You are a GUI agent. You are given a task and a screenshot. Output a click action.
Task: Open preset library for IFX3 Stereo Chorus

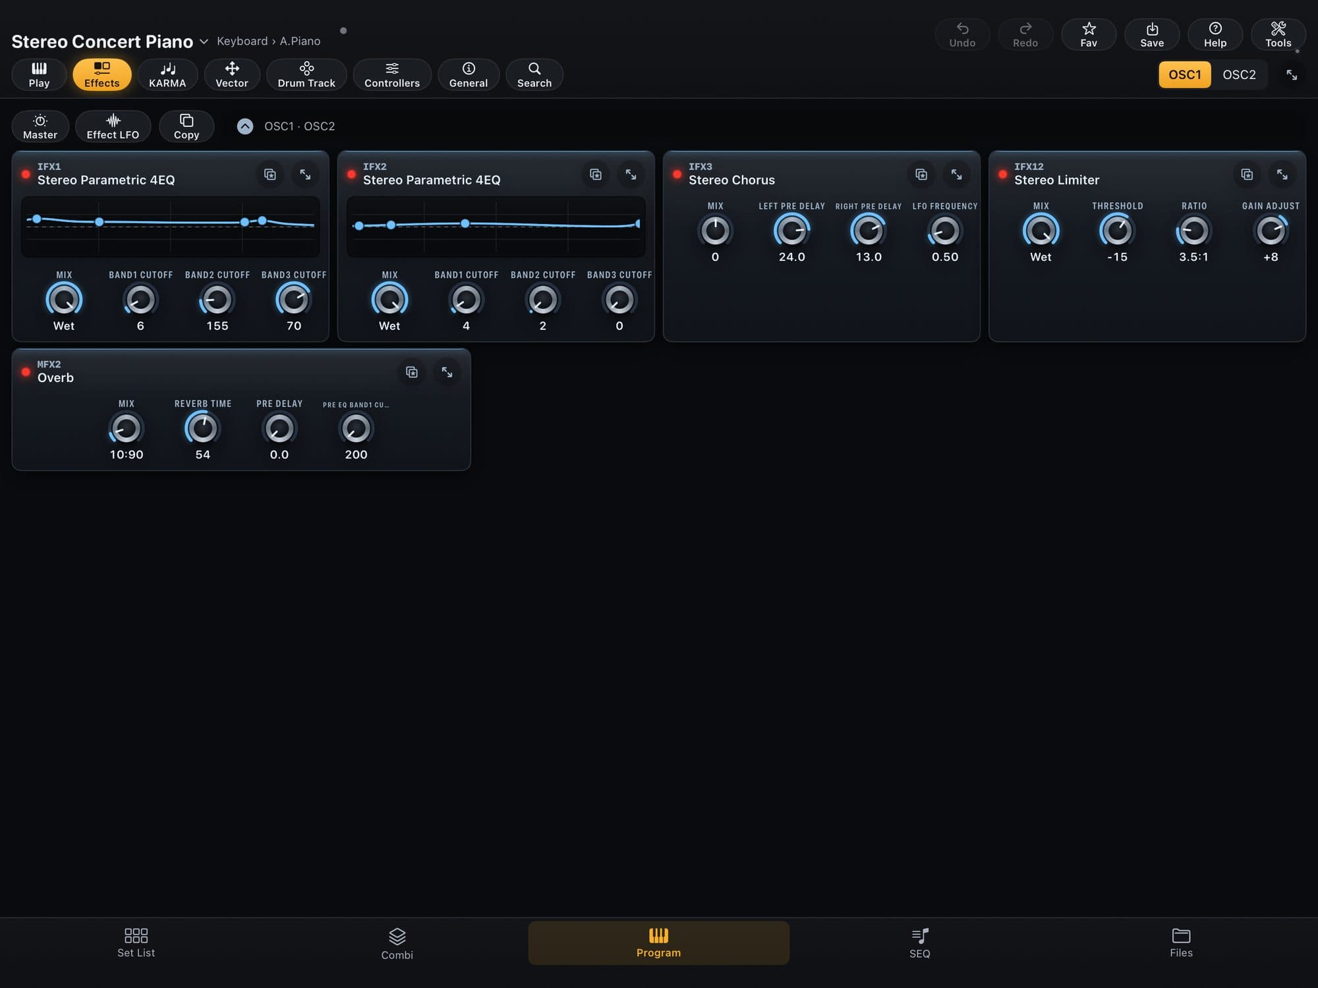tap(921, 175)
